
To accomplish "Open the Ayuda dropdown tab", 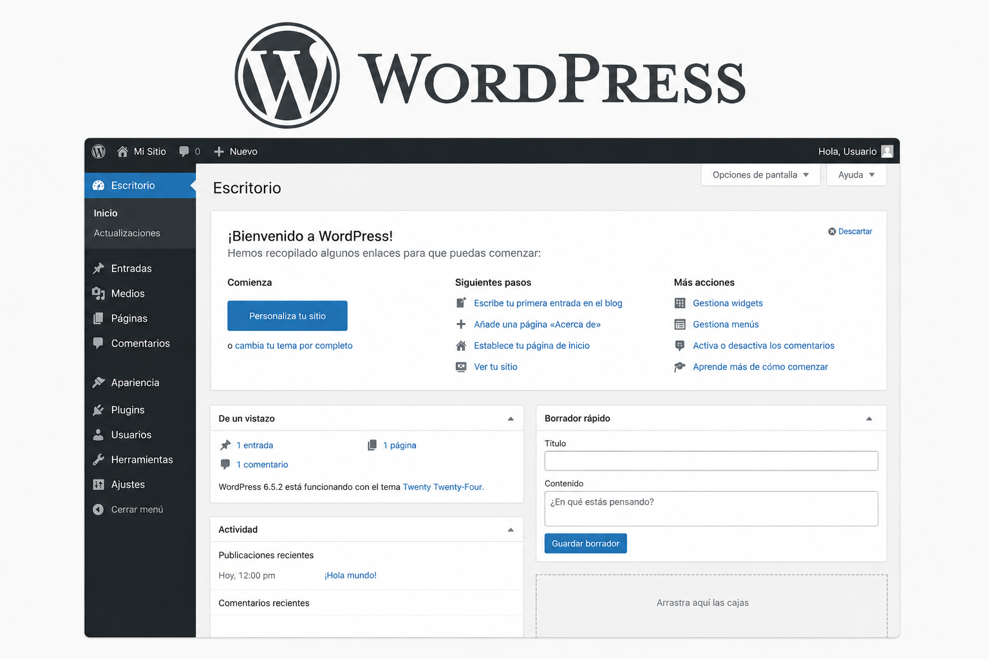I will 856,175.
